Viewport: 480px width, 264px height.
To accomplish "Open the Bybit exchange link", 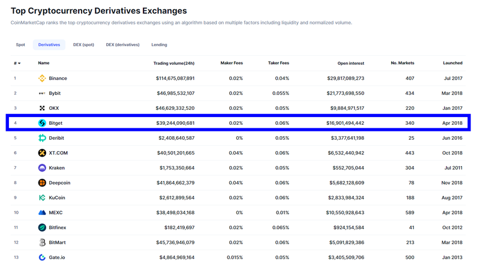I will (55, 94).
